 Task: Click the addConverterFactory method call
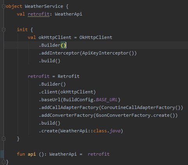[x=67, y=115]
